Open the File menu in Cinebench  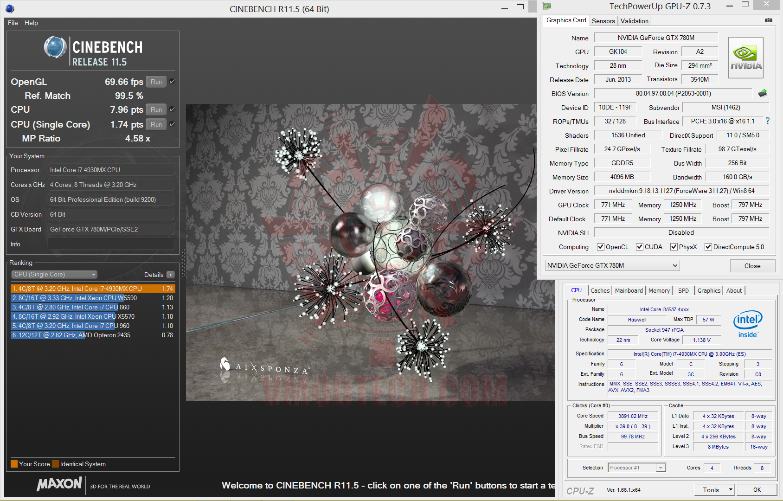click(13, 23)
